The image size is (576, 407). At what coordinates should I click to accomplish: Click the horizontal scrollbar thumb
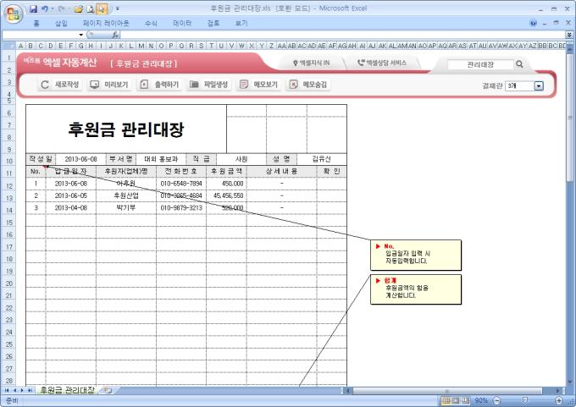[x=447, y=391]
